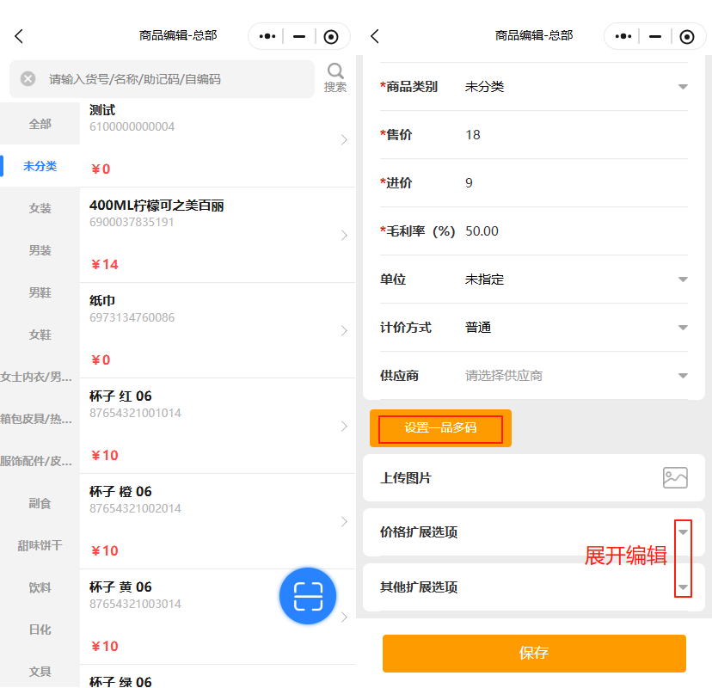Open the 单位 dropdown
The image size is (712, 688).
tap(683, 279)
